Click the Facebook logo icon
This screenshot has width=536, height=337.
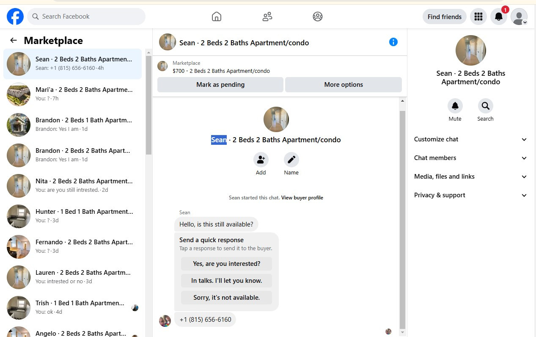15,17
